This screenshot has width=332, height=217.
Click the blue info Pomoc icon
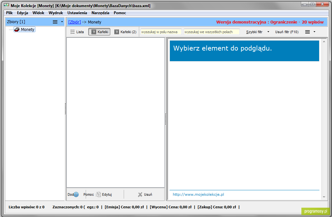(x=76, y=194)
